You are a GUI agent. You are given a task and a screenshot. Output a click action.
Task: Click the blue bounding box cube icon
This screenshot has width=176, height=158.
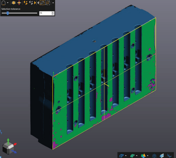pyautogui.click(x=154, y=156)
